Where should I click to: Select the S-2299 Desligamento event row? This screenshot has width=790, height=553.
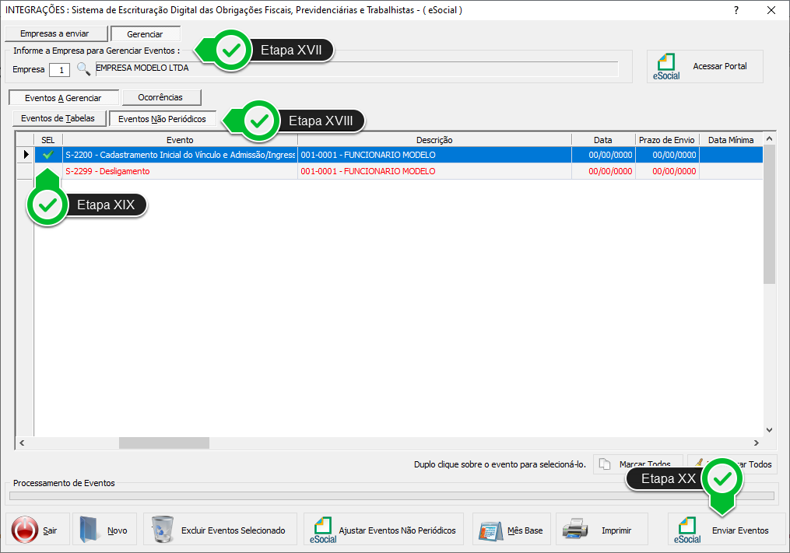179,171
